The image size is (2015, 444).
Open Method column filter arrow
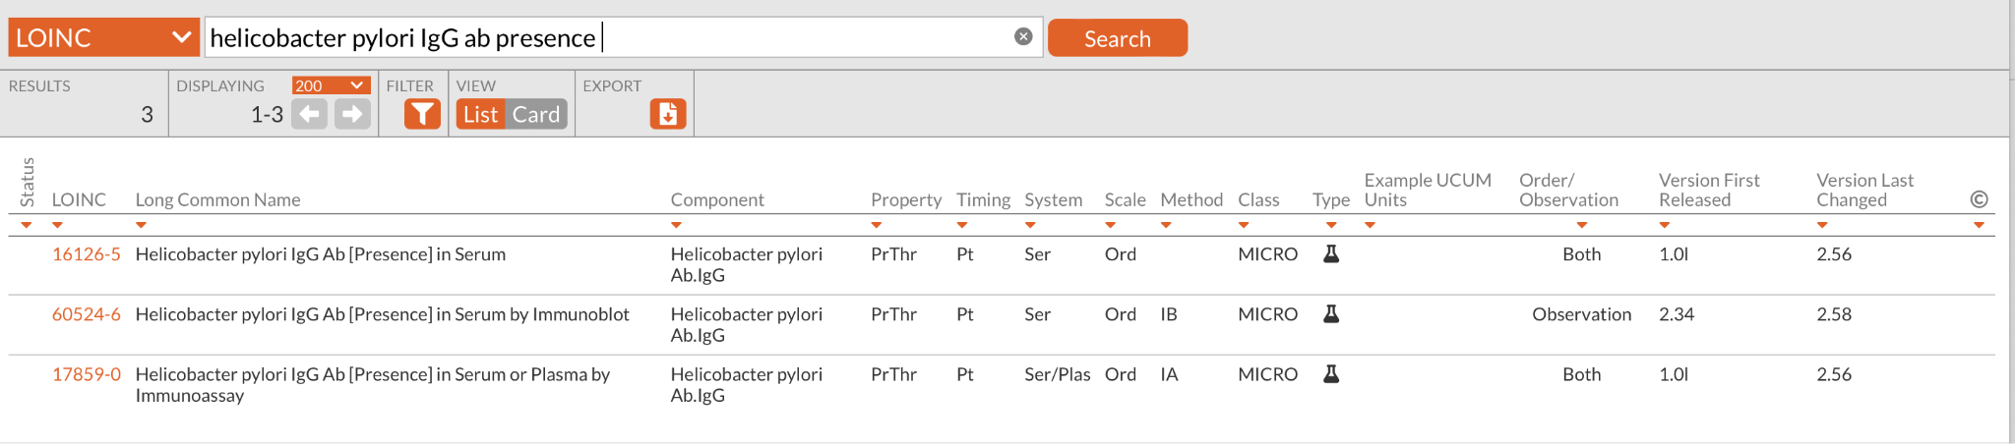(1166, 225)
